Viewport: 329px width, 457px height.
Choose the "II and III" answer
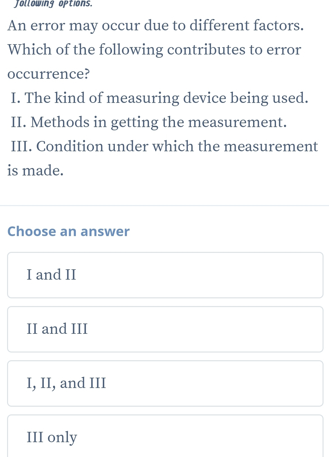point(165,329)
